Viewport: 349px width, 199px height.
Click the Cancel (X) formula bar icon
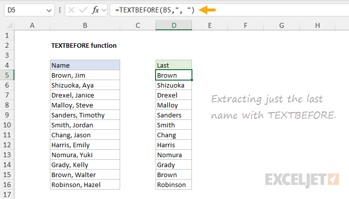click(x=71, y=10)
